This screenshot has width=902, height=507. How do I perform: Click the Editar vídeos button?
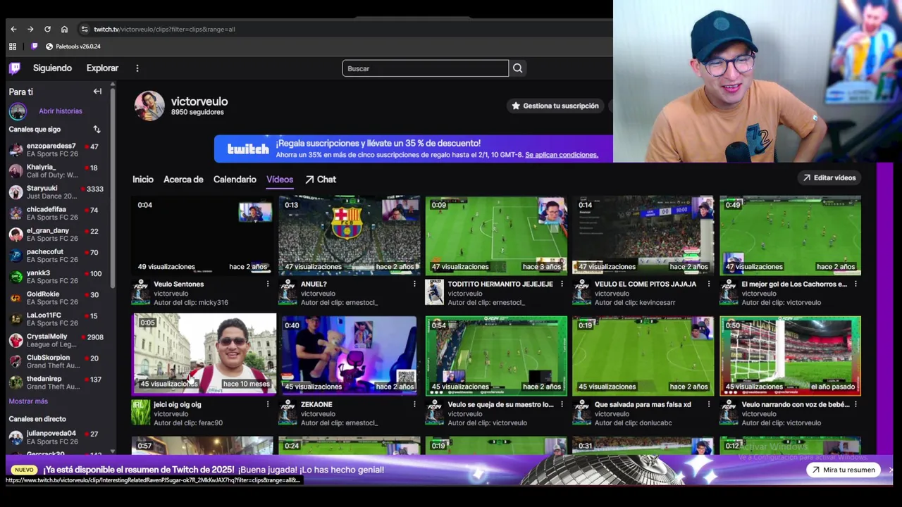pyautogui.click(x=829, y=178)
